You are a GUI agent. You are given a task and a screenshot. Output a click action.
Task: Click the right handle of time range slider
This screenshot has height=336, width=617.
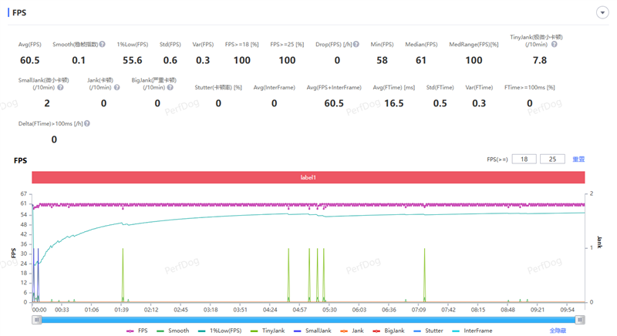(x=580, y=320)
